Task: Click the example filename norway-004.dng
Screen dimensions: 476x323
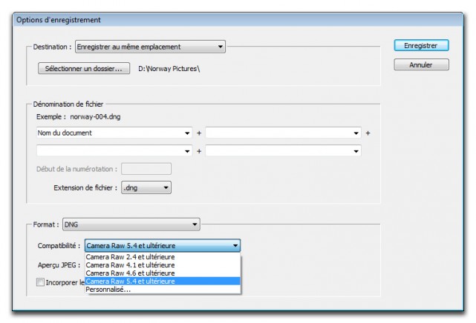Action: (x=95, y=117)
